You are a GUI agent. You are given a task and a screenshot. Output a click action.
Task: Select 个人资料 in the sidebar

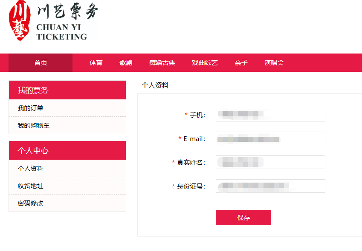pos(67,168)
